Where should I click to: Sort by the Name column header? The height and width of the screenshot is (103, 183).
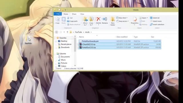click(81, 37)
